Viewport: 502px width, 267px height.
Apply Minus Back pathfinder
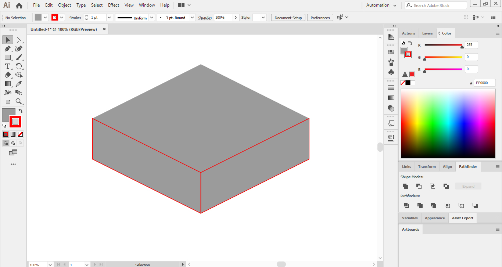(x=475, y=205)
